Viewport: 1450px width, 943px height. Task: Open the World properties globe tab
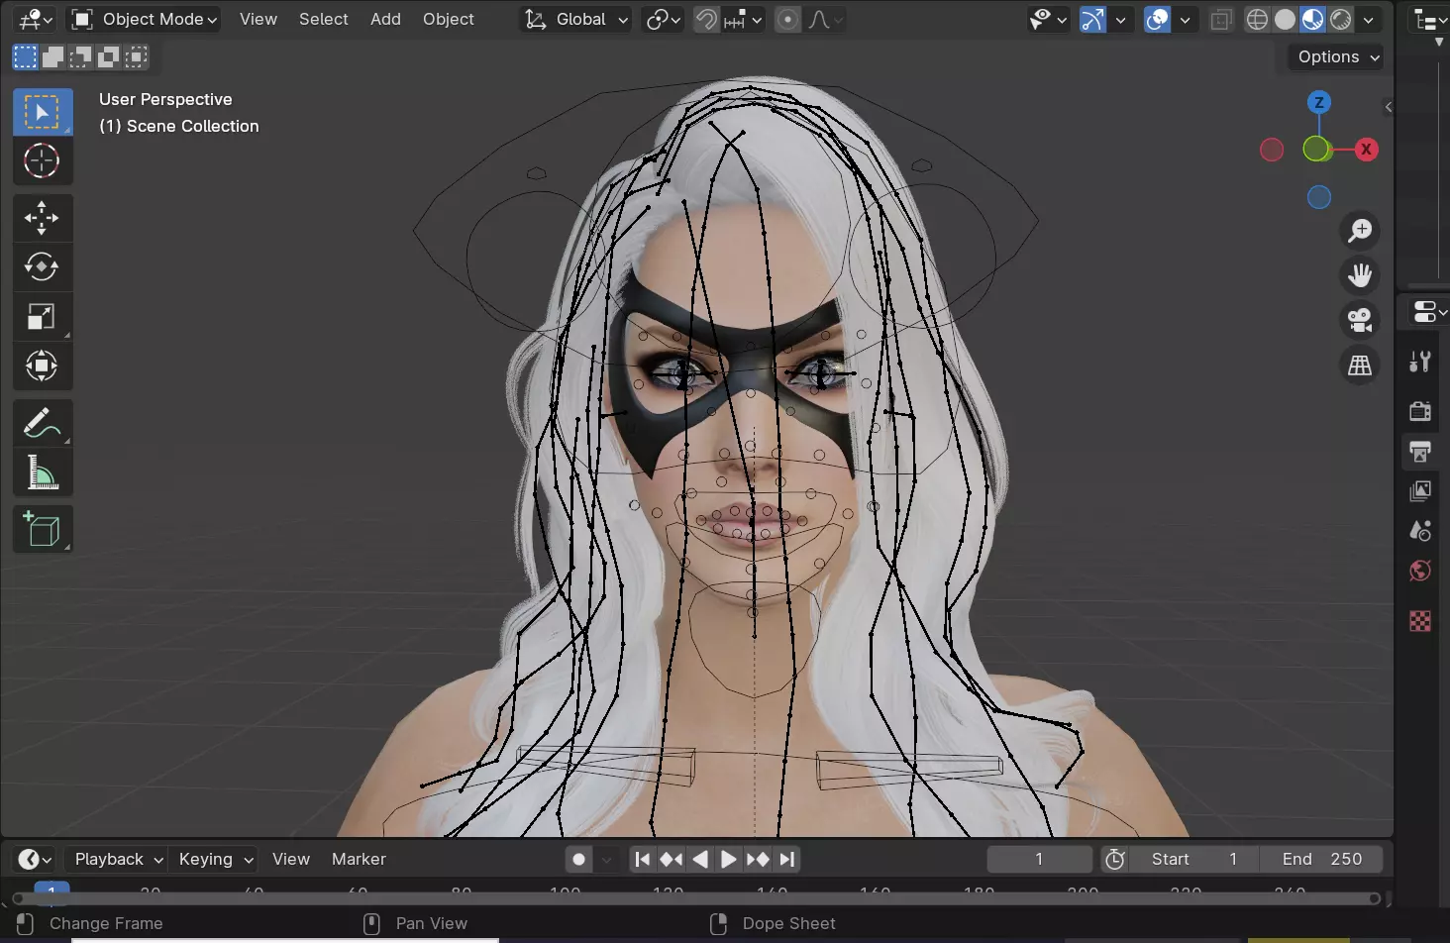1420,571
